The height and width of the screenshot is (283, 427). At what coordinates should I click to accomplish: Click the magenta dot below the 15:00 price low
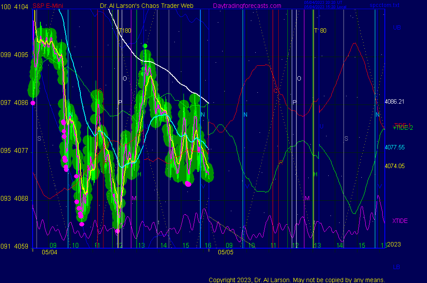click(188, 184)
